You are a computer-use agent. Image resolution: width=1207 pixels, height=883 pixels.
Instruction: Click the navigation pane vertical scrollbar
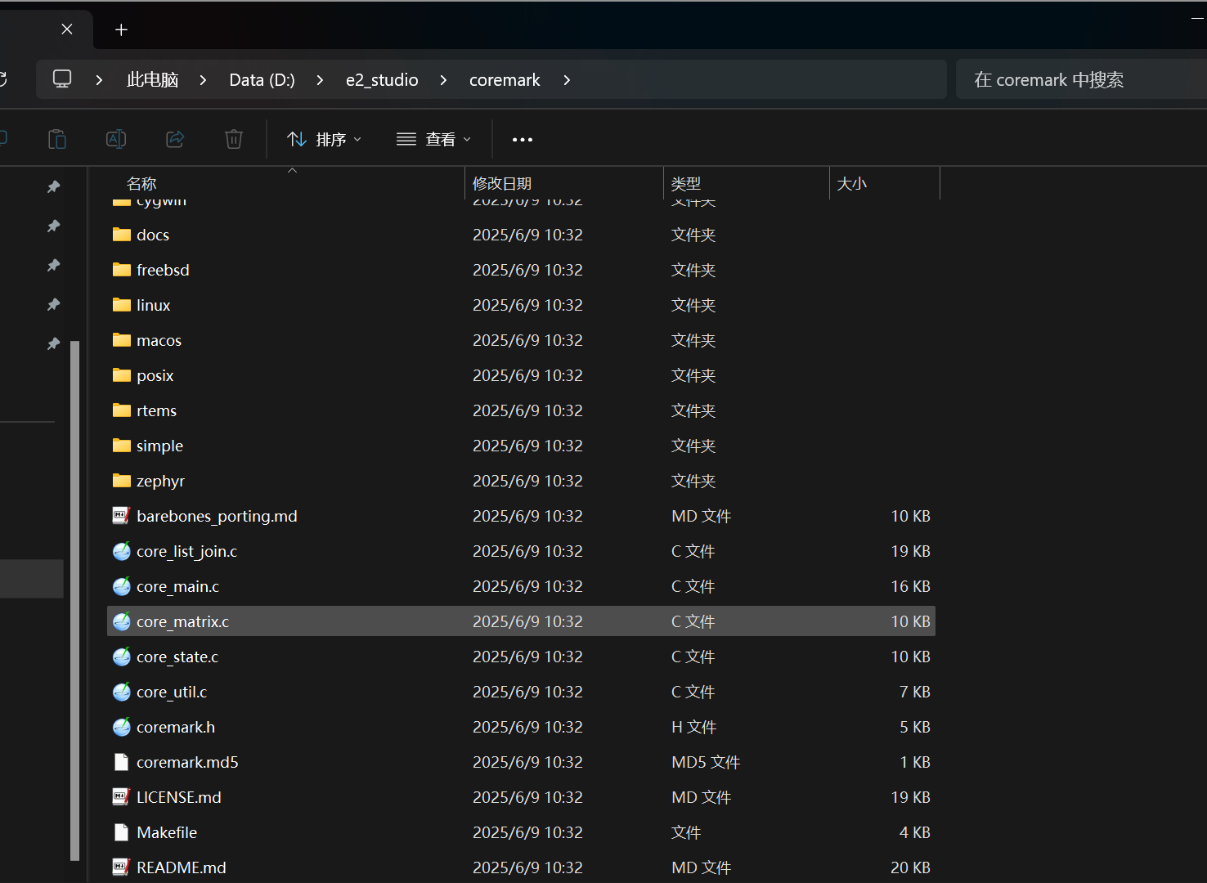coord(75,601)
